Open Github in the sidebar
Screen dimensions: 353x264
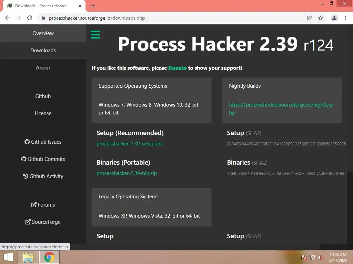[x=43, y=96]
